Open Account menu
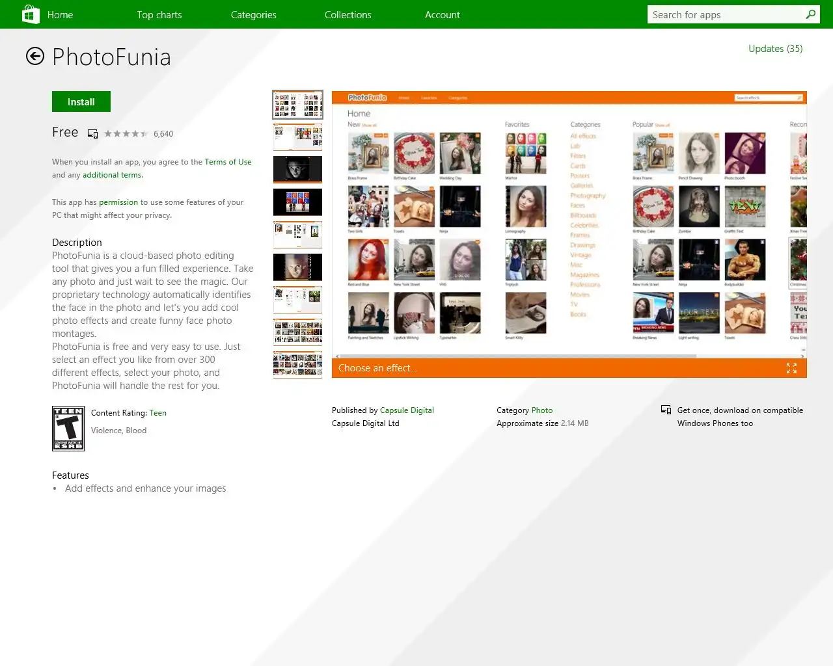Viewport: 833px width, 666px height. pos(443,14)
